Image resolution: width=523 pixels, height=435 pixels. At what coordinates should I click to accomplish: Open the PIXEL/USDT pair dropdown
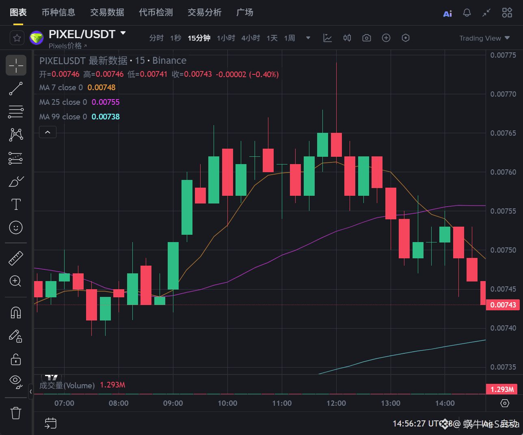[x=123, y=33]
